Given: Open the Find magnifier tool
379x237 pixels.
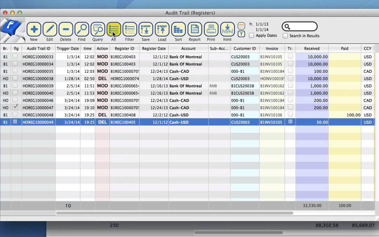Looking at the screenshot, I should [82, 29].
